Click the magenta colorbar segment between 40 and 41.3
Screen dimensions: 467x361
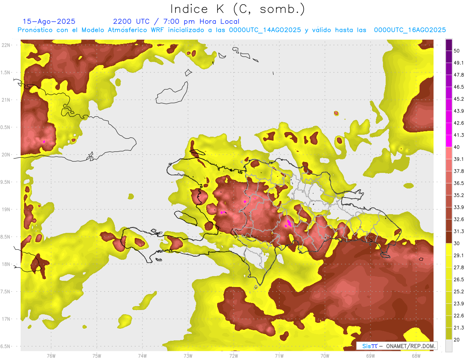coord(449,141)
